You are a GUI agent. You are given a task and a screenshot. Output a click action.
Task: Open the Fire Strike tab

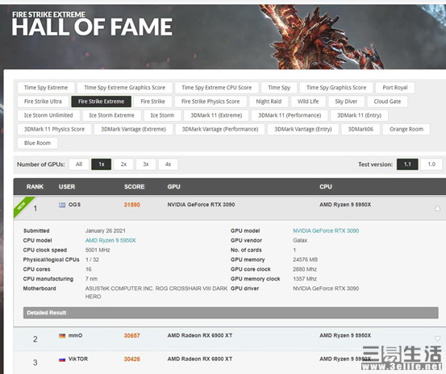152,102
